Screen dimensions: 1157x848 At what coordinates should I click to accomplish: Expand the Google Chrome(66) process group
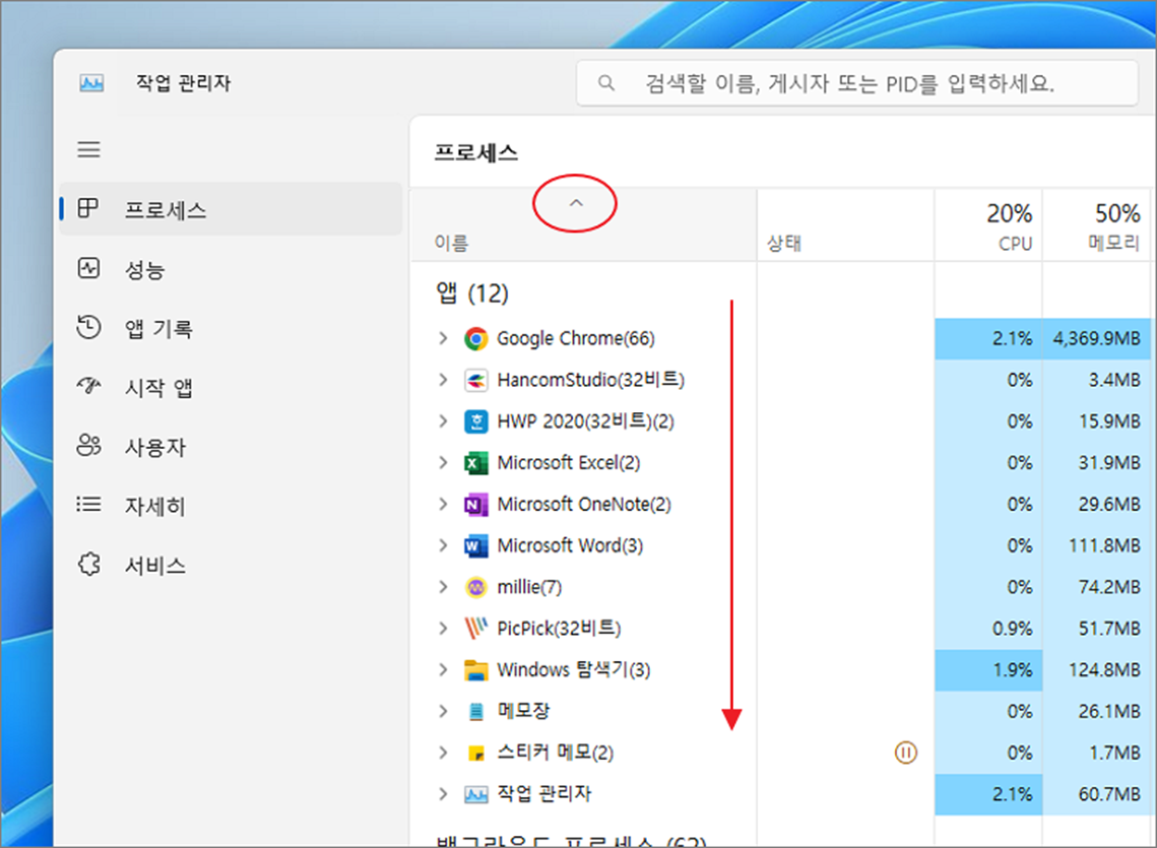442,339
